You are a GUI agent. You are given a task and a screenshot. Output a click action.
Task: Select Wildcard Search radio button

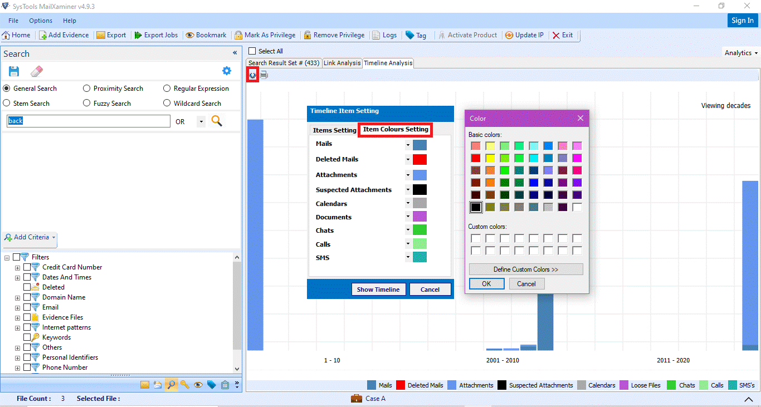(167, 103)
